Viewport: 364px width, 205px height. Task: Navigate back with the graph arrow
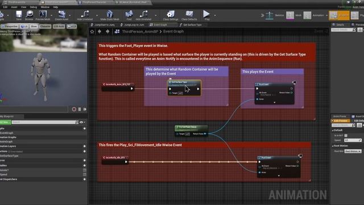[x=100, y=31]
